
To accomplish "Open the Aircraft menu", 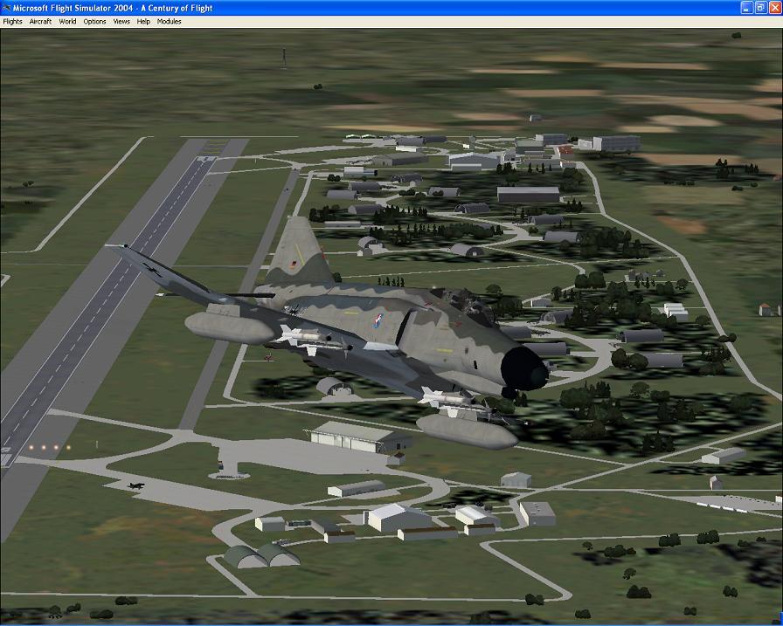I will point(40,22).
